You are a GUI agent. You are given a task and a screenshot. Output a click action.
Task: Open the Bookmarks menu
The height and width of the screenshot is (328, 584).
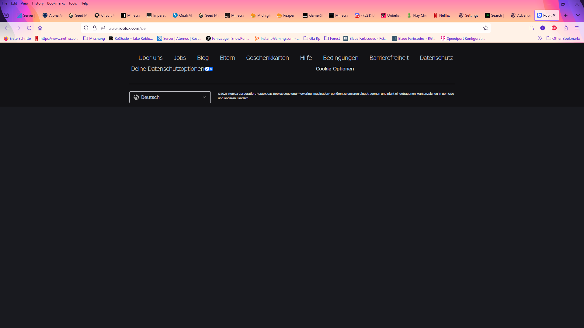pyautogui.click(x=56, y=3)
